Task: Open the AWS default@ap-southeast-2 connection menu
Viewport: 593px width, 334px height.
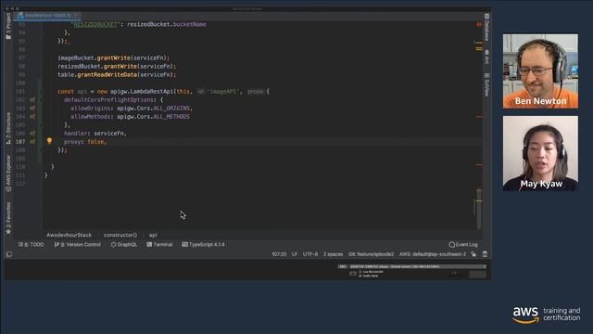Action: tap(433, 254)
